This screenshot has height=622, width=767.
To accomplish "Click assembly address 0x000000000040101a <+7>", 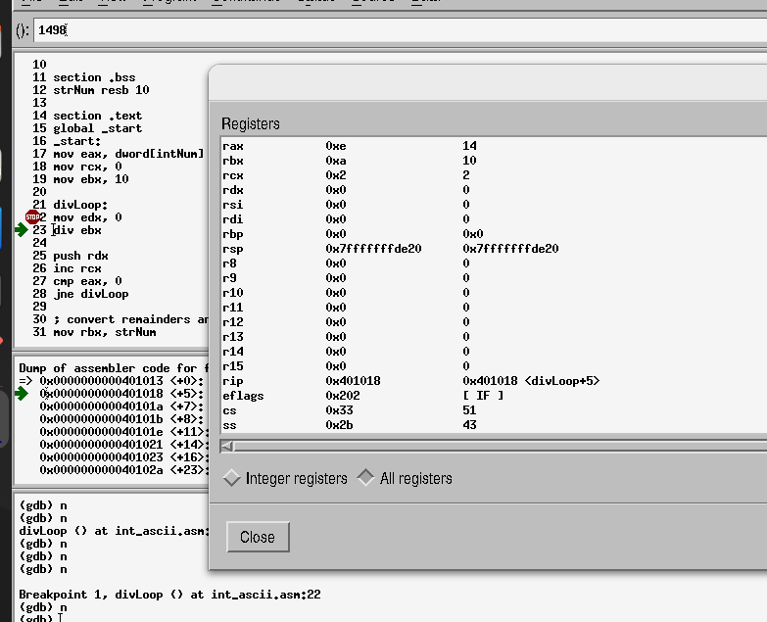I will (121, 407).
